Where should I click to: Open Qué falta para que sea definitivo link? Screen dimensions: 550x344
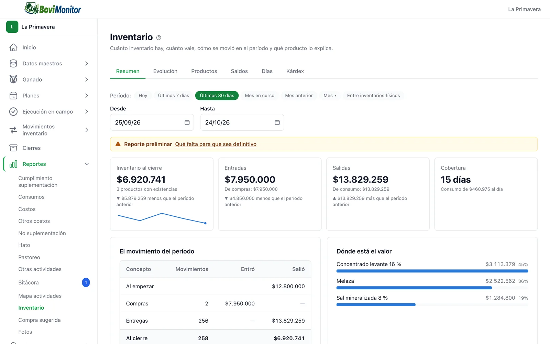tap(216, 144)
